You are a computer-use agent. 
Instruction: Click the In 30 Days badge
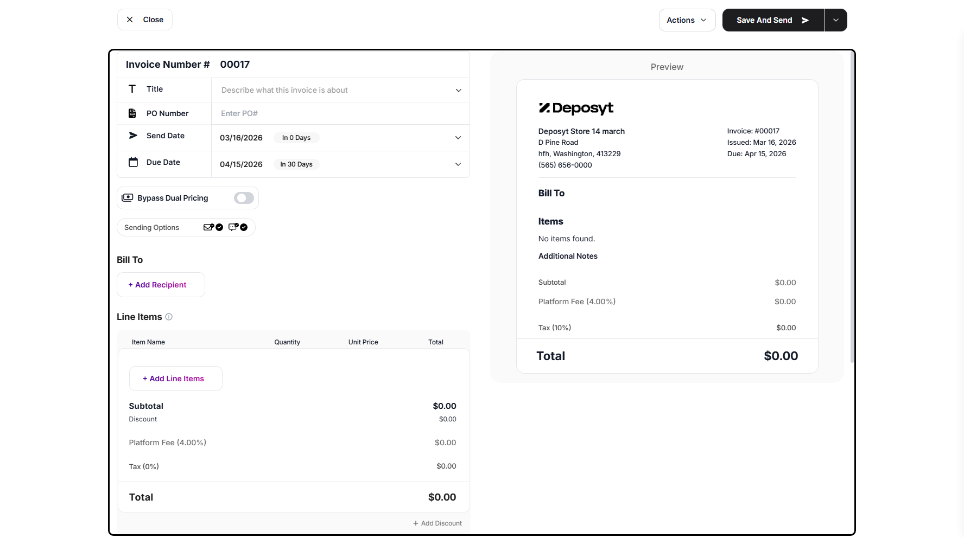click(296, 164)
